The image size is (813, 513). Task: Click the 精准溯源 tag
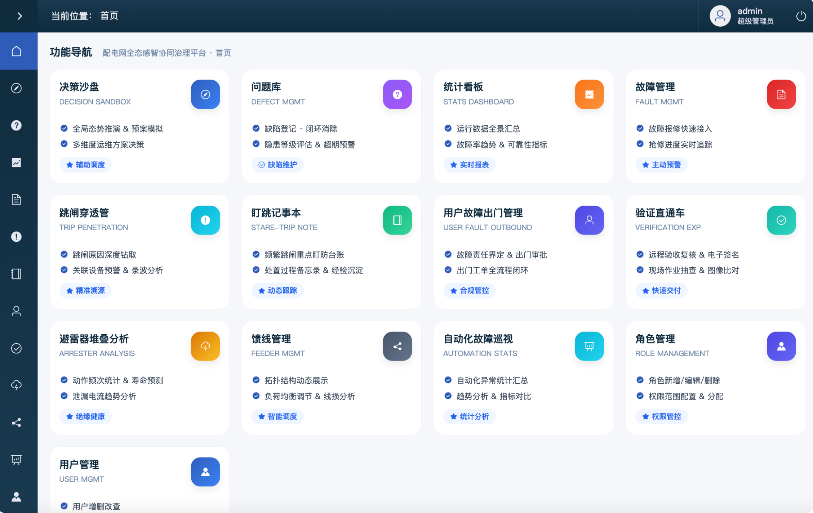(x=85, y=290)
